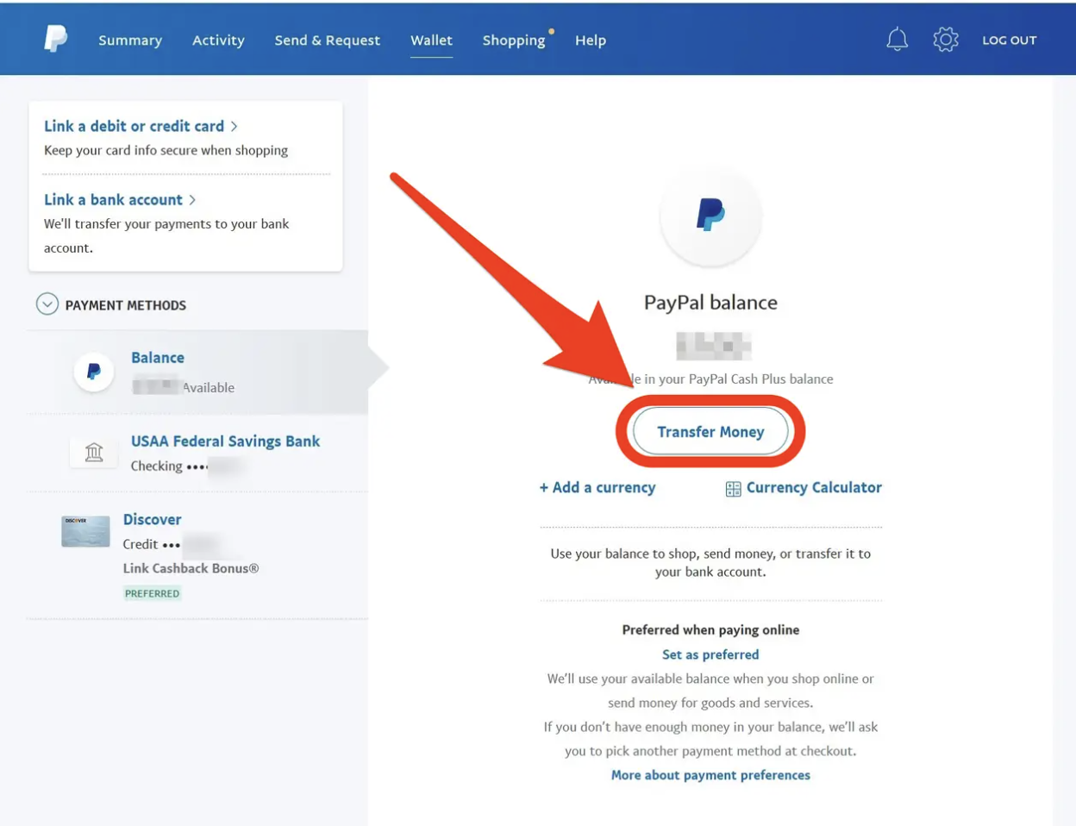
Task: Click the Transfer Money button
Action: click(710, 431)
